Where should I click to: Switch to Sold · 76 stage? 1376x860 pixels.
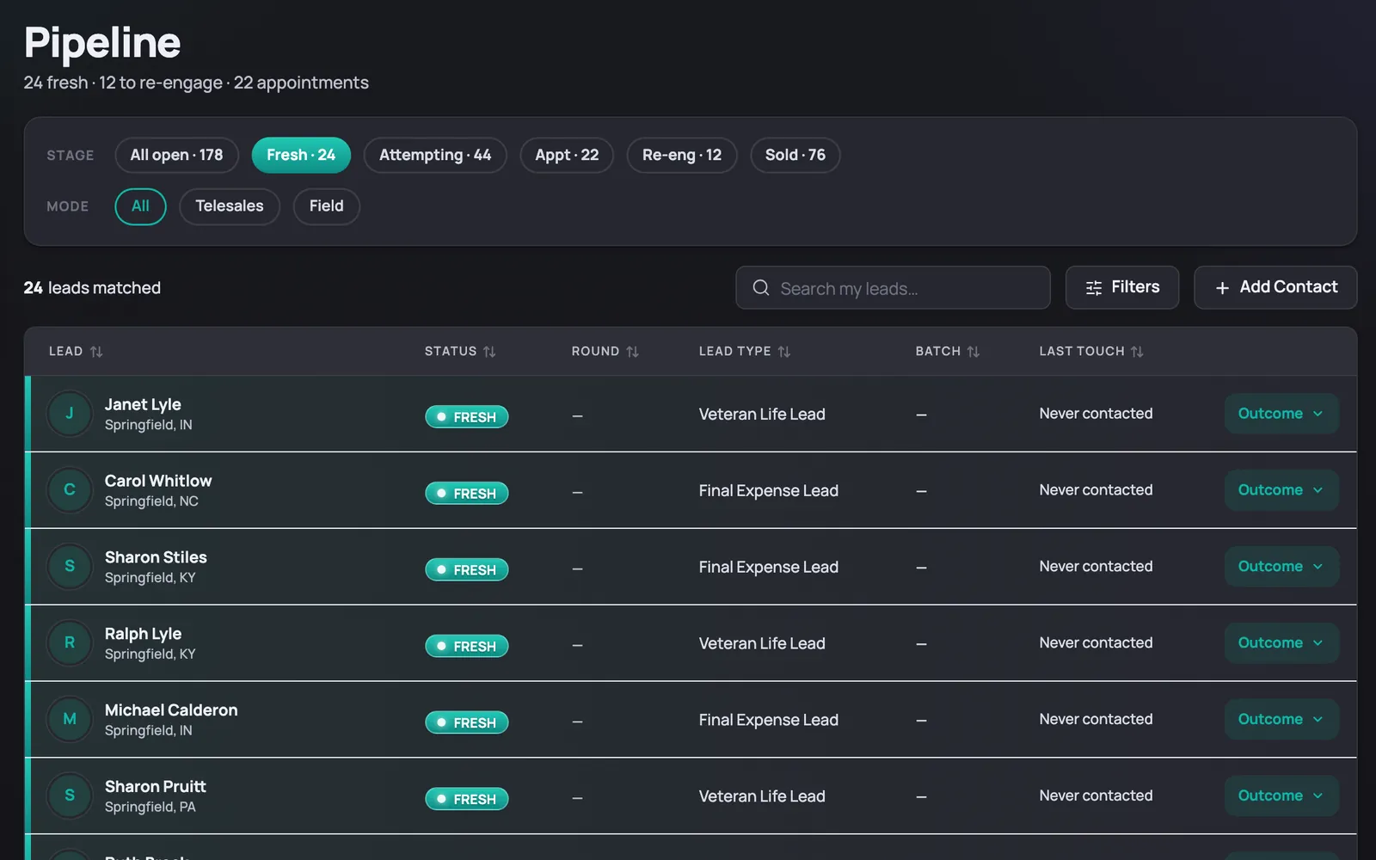[795, 155]
